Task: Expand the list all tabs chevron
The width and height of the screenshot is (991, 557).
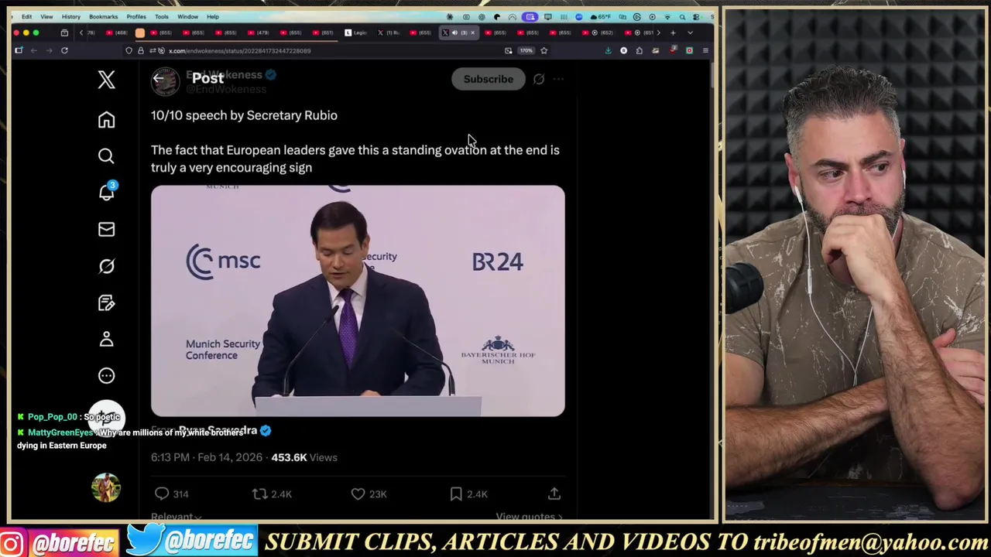Action: pyautogui.click(x=690, y=32)
